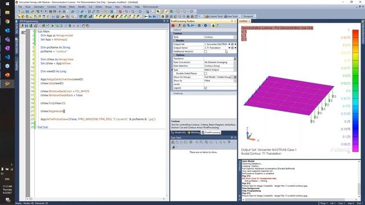
Task: Close the API Programming pane
Action: (x=167, y=21)
